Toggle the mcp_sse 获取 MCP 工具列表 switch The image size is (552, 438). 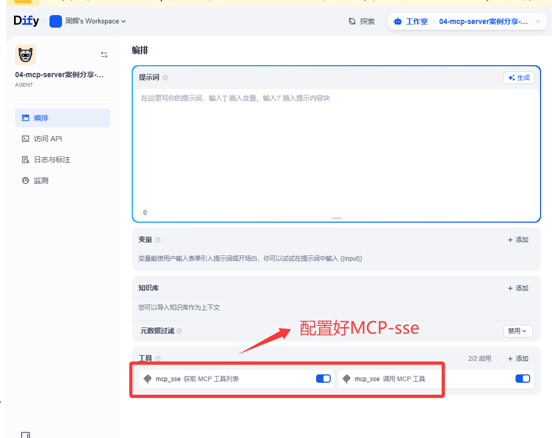[x=323, y=379]
